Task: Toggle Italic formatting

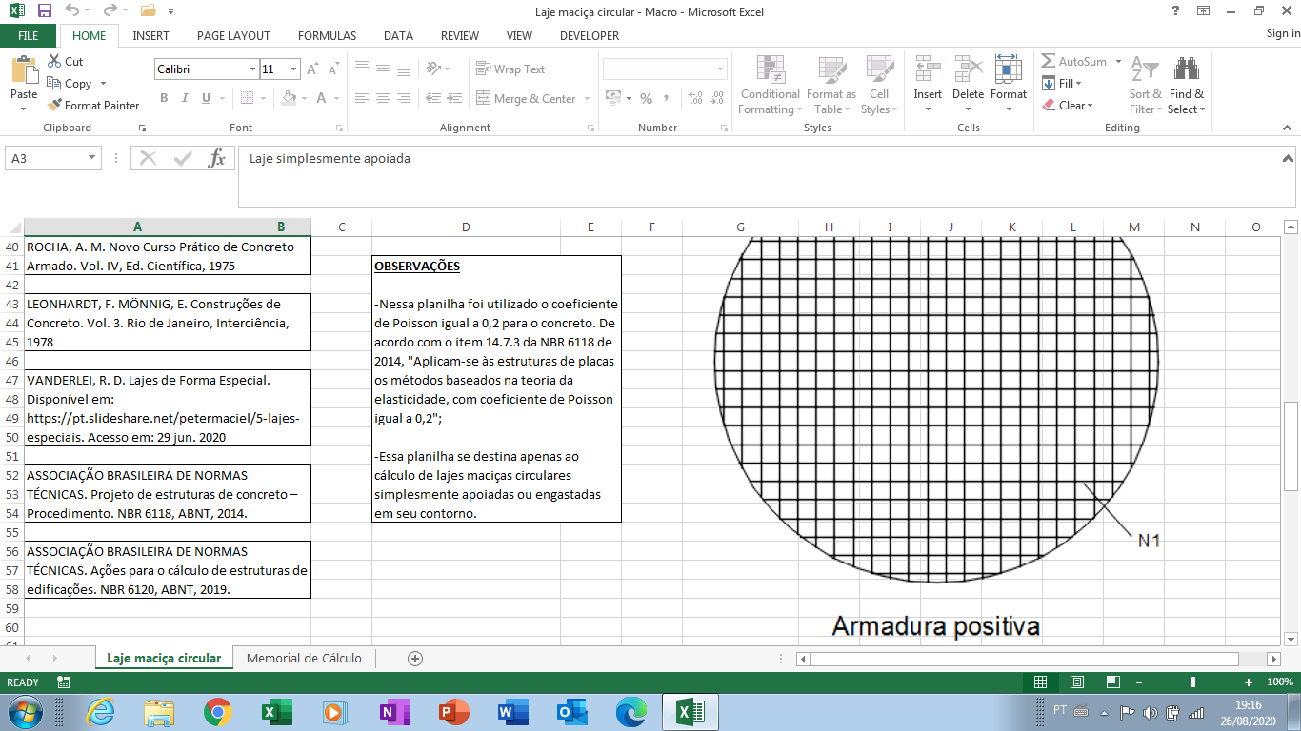Action: click(183, 98)
